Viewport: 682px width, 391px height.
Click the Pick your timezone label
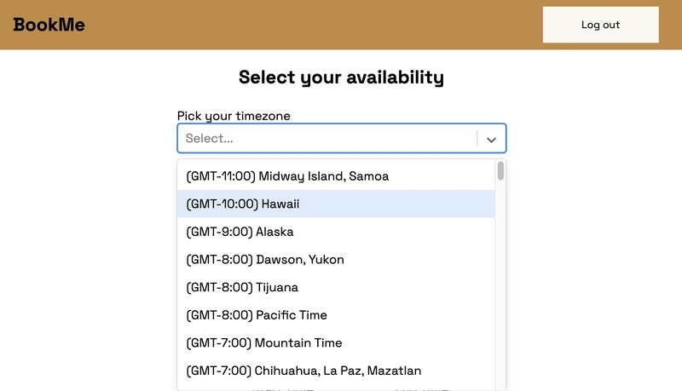[234, 116]
